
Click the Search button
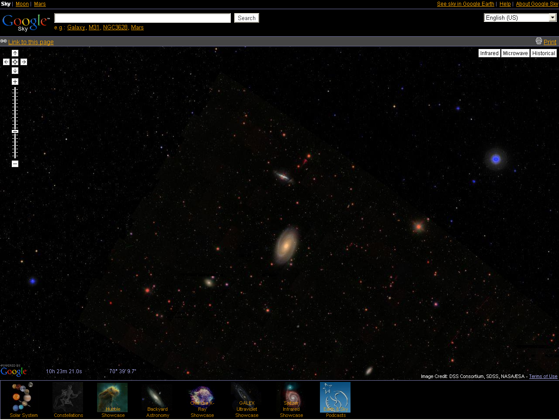(x=247, y=18)
